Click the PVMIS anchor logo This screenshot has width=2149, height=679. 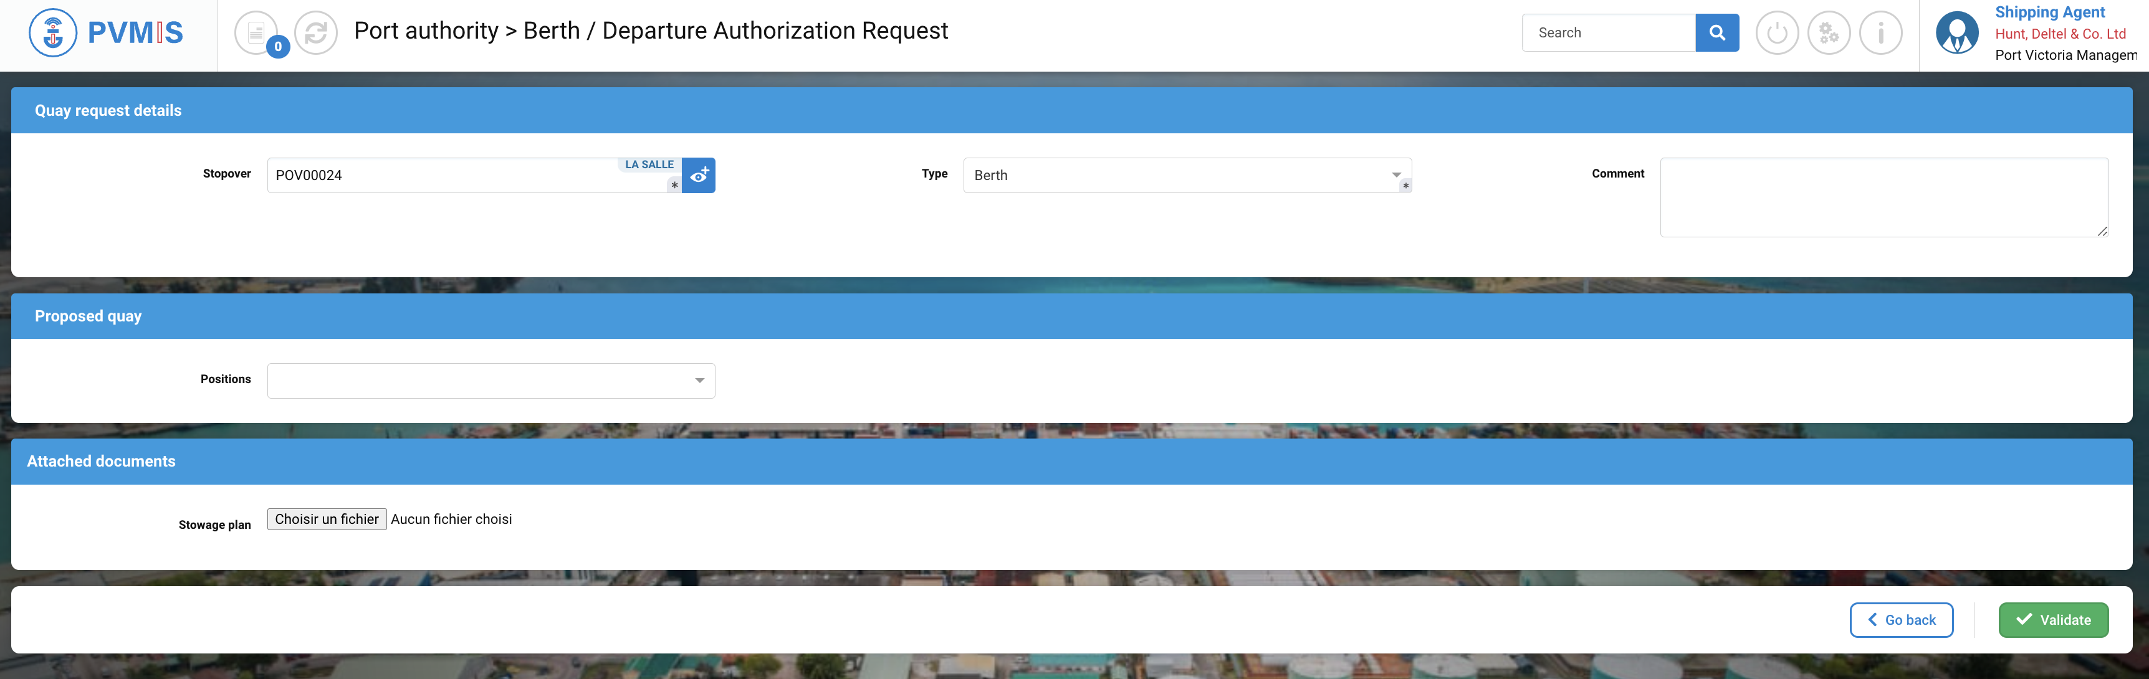coord(52,32)
